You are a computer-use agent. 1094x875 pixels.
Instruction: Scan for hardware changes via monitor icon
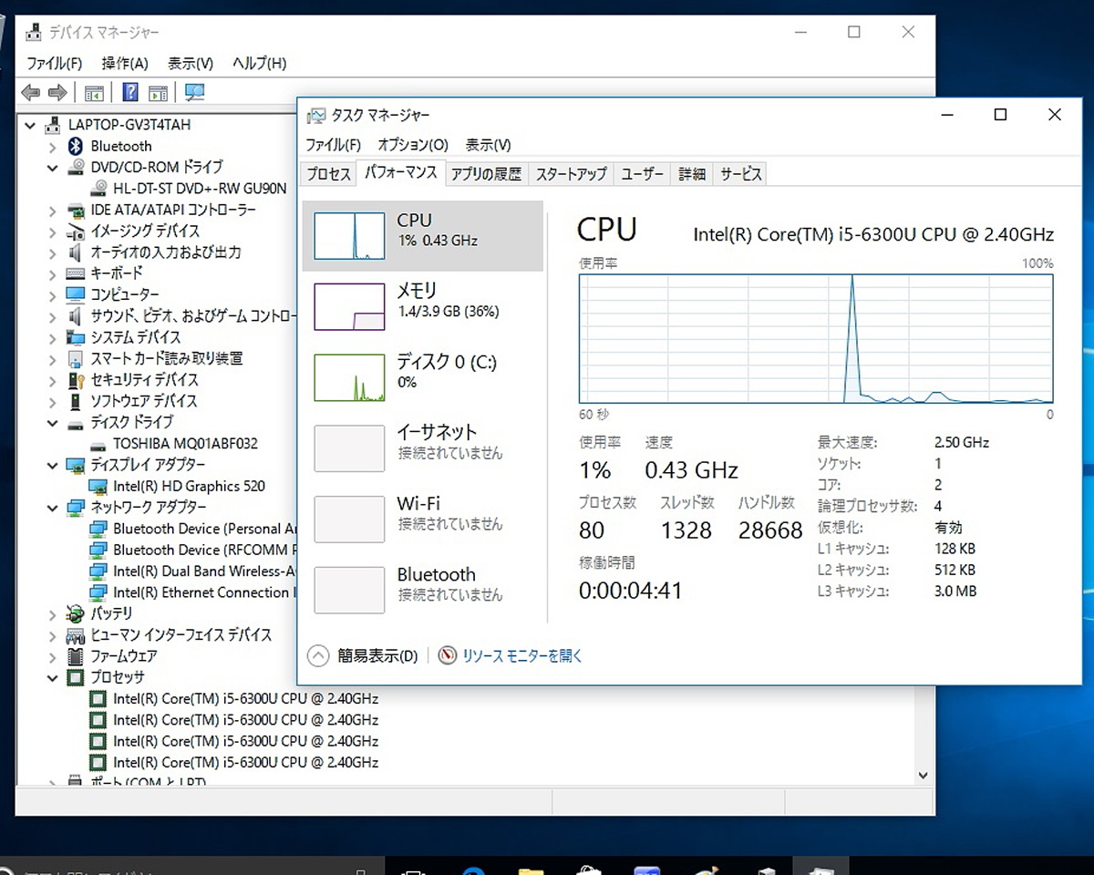point(194,92)
